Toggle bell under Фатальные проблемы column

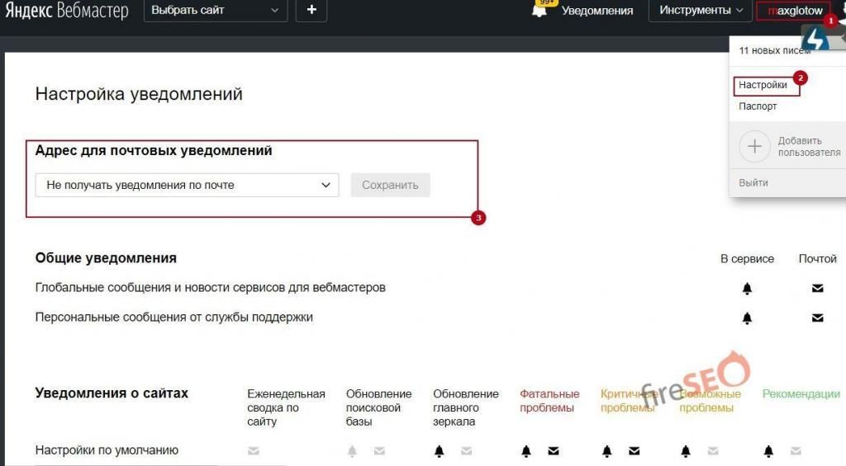526,451
